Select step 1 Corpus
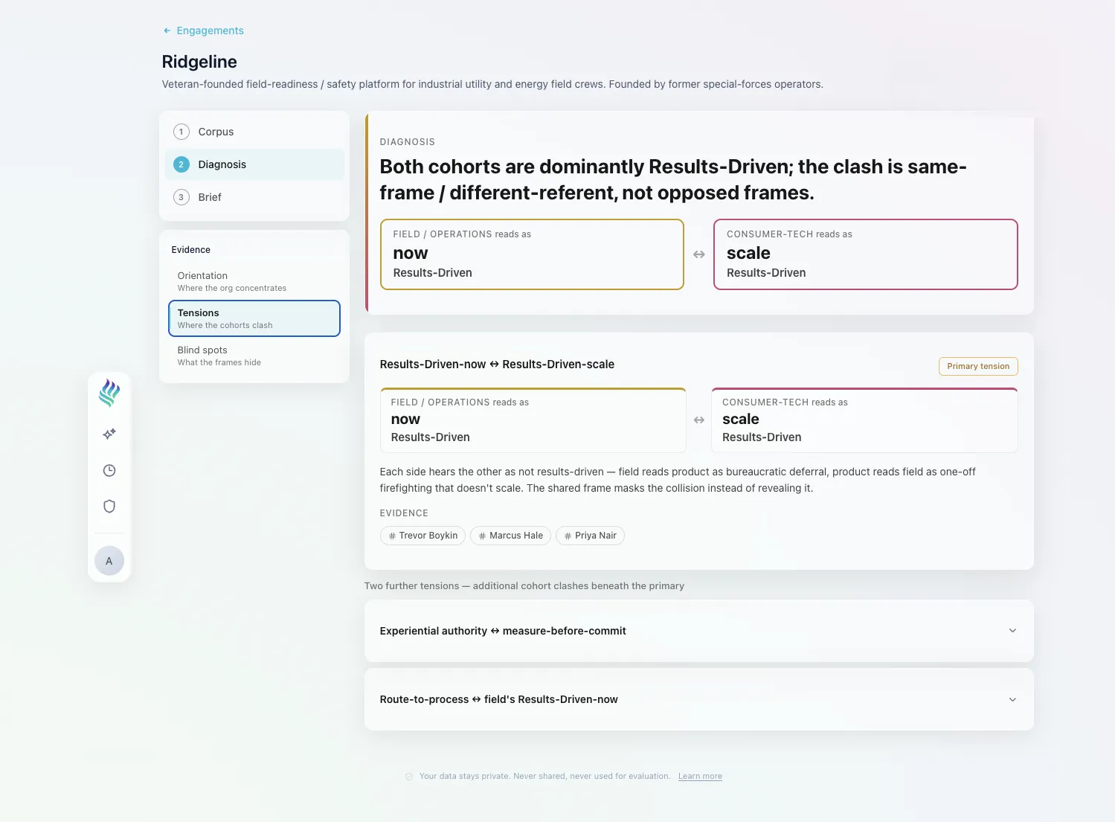The image size is (1115, 822). (254, 132)
